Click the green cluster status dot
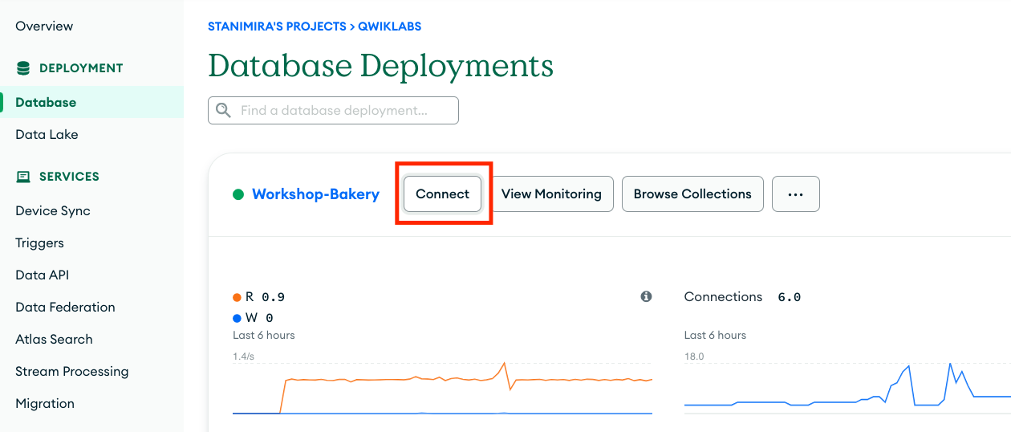 click(238, 194)
